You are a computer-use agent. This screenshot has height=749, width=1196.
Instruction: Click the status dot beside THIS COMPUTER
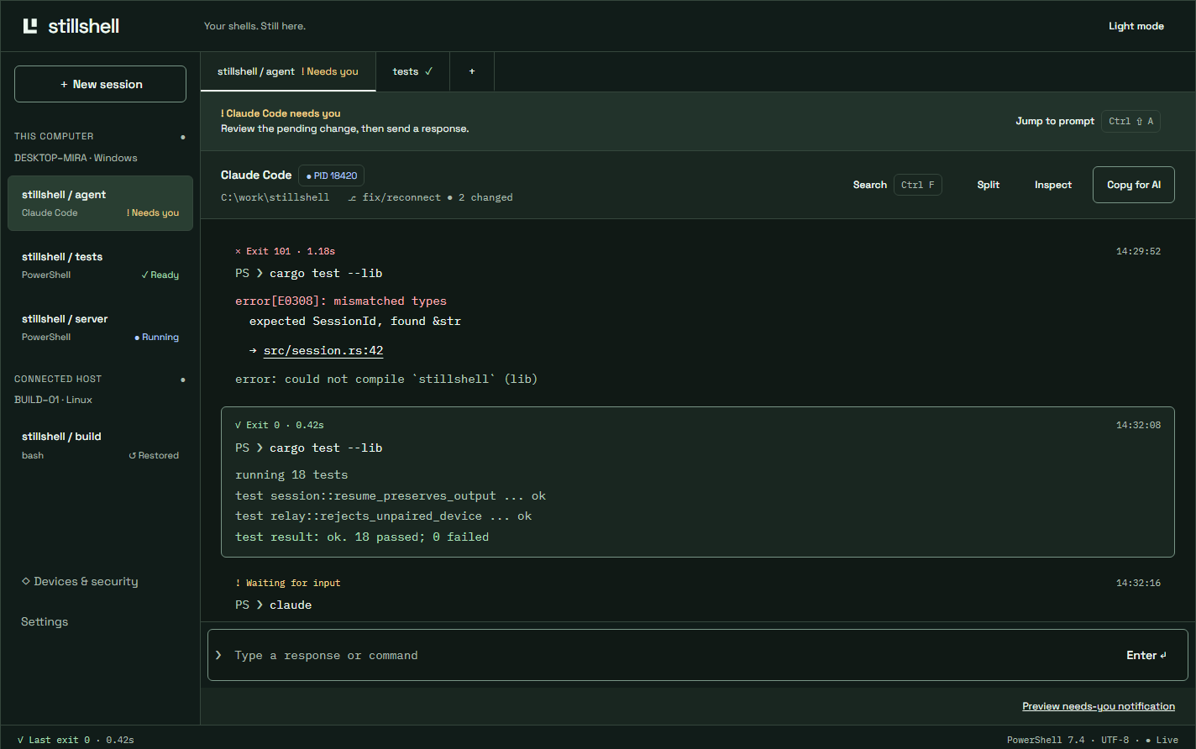click(x=183, y=137)
